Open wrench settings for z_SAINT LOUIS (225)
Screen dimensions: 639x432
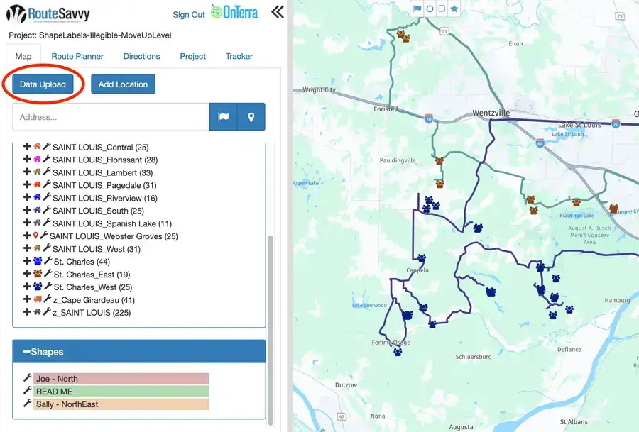(x=46, y=311)
